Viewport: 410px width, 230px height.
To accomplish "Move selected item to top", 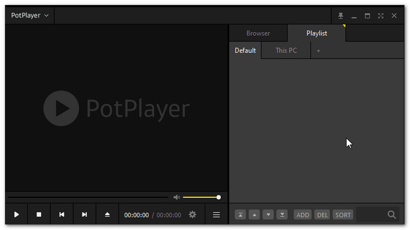I will tap(240, 215).
